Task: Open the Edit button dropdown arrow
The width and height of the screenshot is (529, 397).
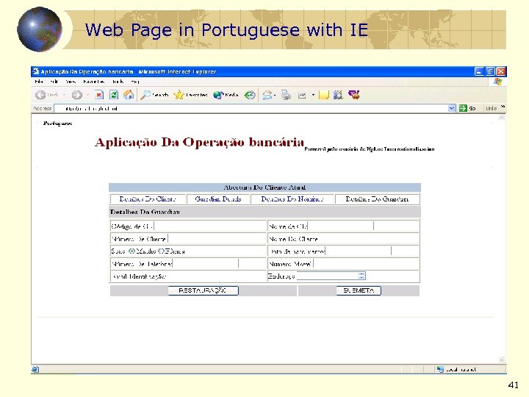Action: (x=313, y=95)
